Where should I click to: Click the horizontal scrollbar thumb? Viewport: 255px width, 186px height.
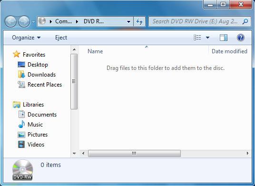click(x=134, y=153)
